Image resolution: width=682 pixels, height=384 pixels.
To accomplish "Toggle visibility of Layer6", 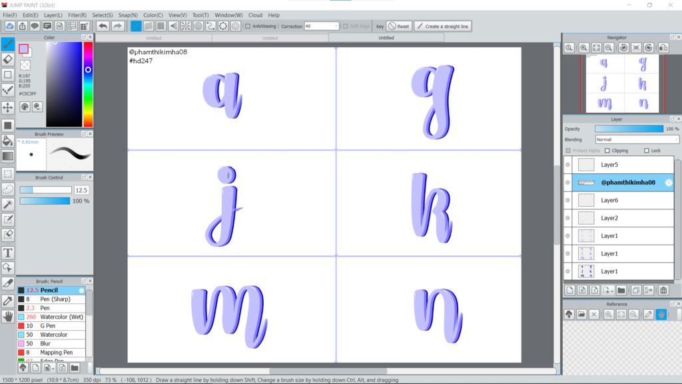I will pos(567,200).
